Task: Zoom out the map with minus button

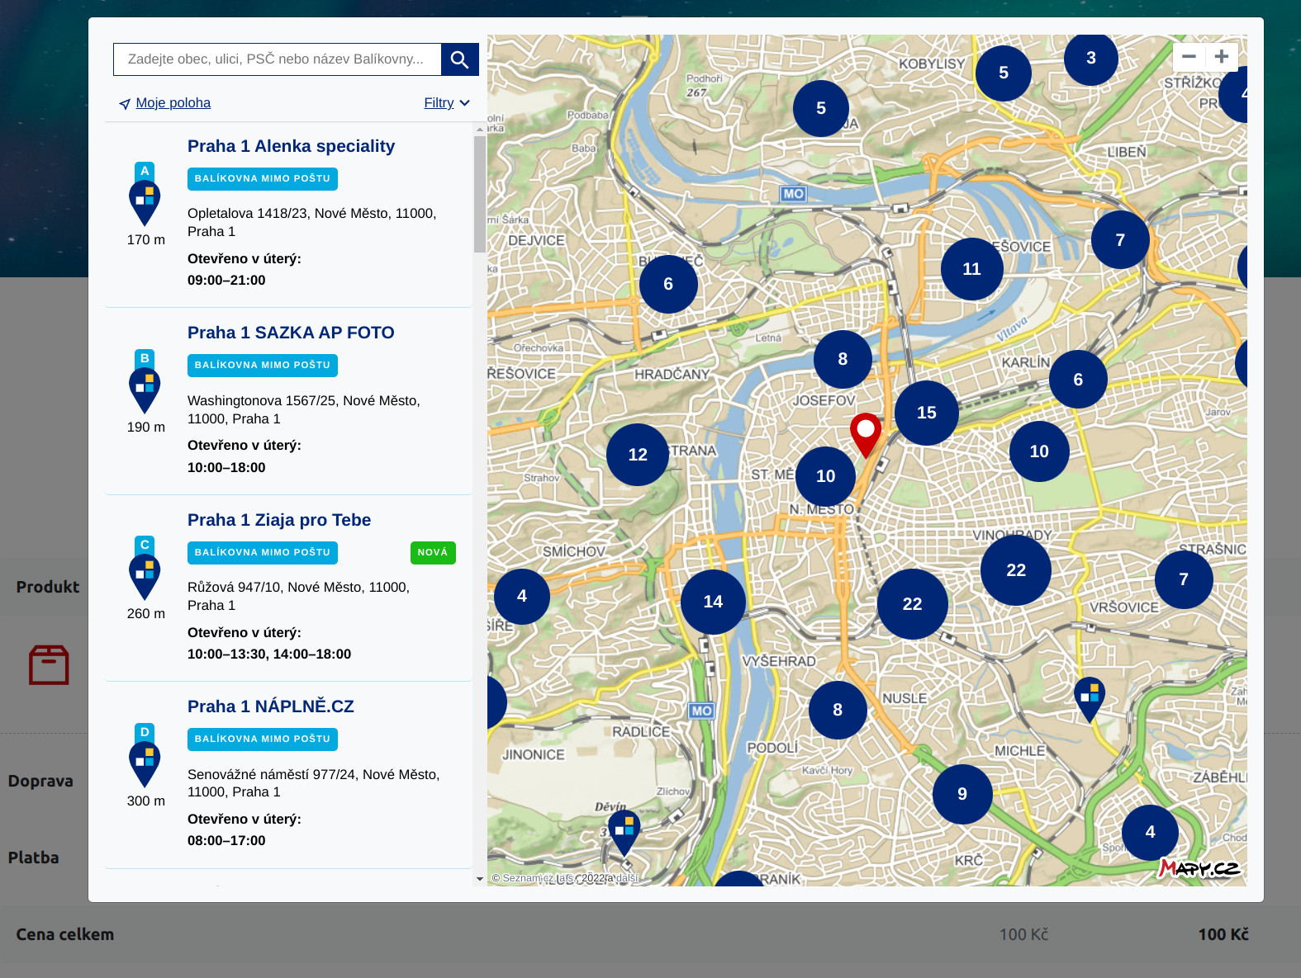Action: 1189,56
